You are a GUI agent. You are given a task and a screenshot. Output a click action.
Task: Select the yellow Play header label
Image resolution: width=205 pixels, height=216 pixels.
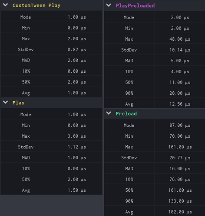click(x=18, y=103)
